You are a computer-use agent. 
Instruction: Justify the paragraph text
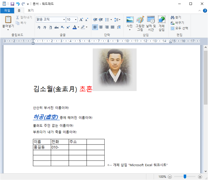113,27
